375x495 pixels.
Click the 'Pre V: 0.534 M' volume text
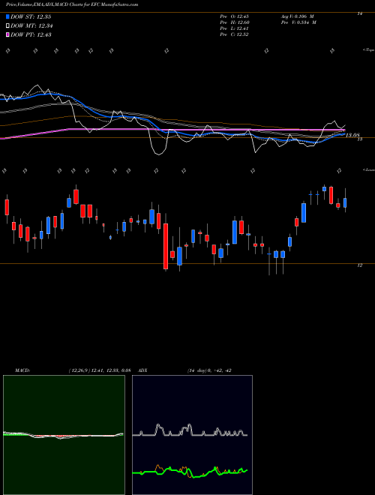click(298, 22)
